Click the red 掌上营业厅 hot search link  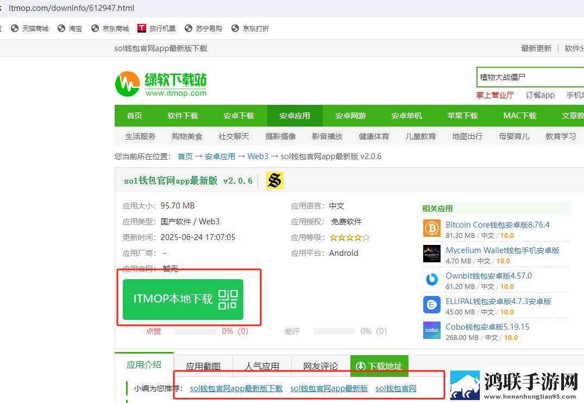coord(495,95)
